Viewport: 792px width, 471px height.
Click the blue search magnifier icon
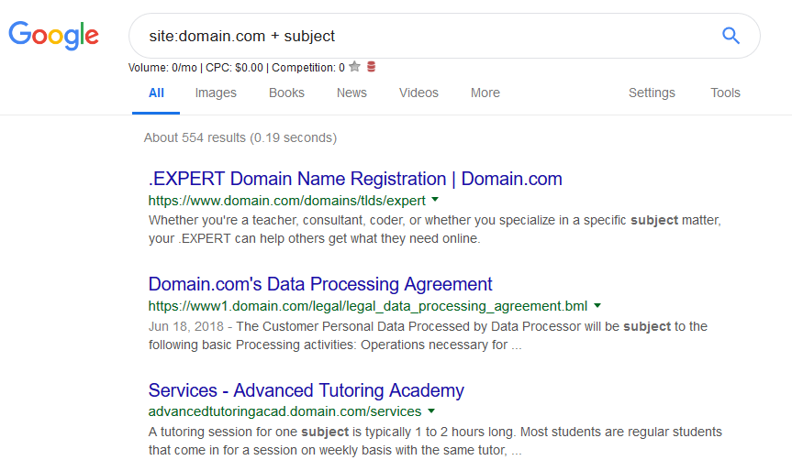click(x=731, y=36)
